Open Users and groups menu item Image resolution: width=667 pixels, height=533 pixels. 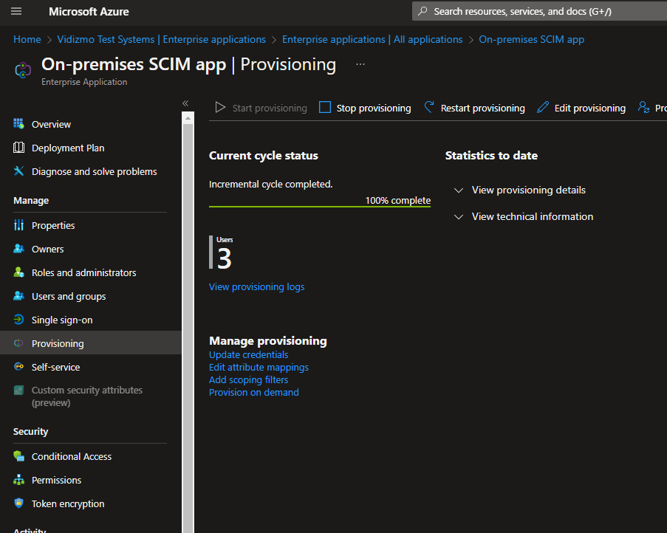click(x=69, y=296)
